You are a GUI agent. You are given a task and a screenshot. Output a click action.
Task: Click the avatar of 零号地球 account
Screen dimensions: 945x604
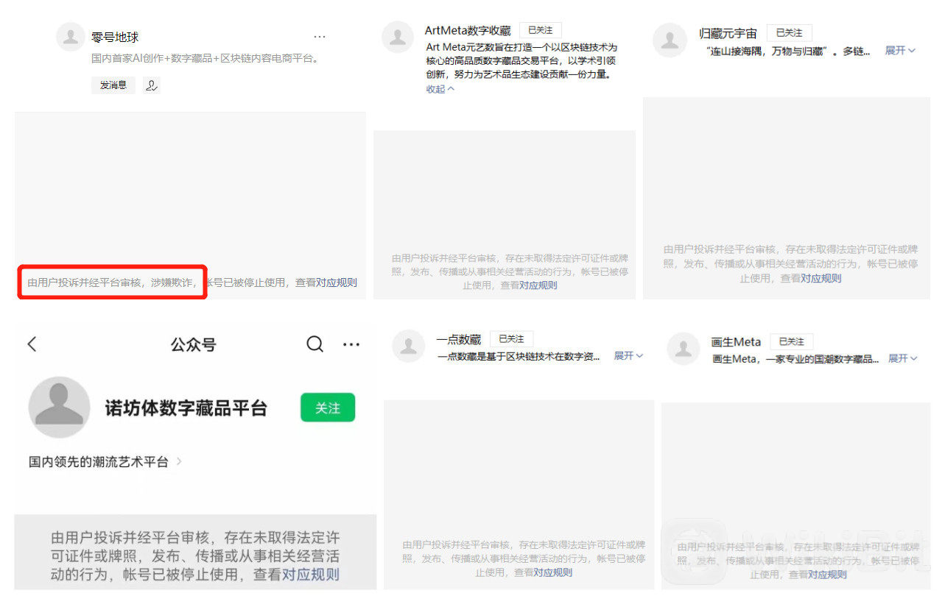click(71, 37)
